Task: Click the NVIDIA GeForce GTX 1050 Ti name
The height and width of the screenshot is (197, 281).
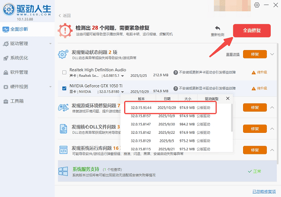Action: tap(96, 86)
